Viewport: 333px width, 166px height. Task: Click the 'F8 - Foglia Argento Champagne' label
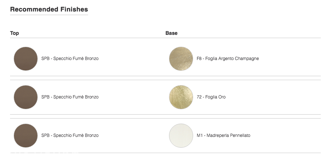228,59
